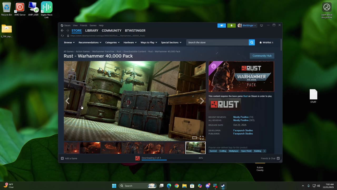The width and height of the screenshot is (337, 190).
Task: Open the Friends menu
Action: [x=83, y=25]
